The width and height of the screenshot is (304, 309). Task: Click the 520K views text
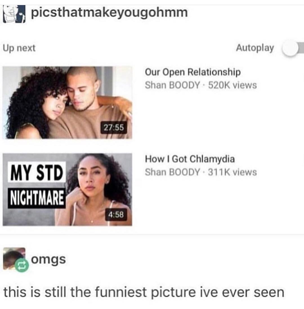(x=233, y=85)
